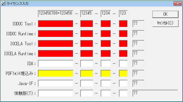Click the IODOC Runtime first red field

[x=55, y=34]
